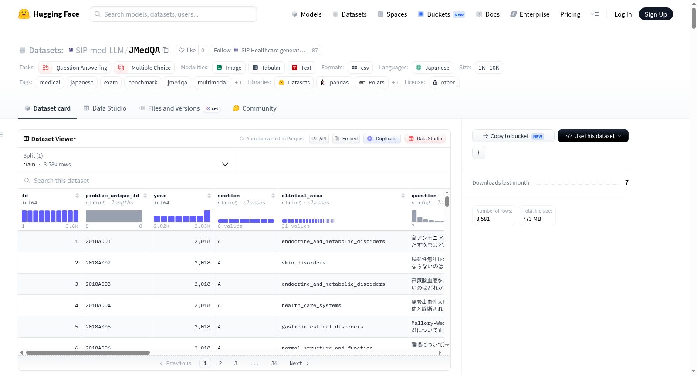This screenshot has width=697, height=375.
Task: Select the Image modality tag
Action: pyautogui.click(x=229, y=68)
